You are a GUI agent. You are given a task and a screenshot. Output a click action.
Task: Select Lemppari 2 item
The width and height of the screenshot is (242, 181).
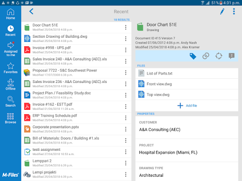coord(76,163)
